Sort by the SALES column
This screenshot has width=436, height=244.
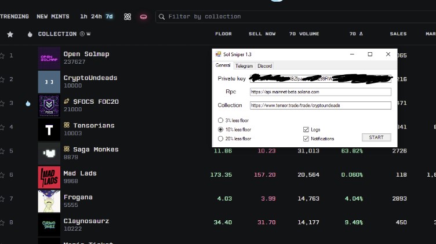[398, 34]
